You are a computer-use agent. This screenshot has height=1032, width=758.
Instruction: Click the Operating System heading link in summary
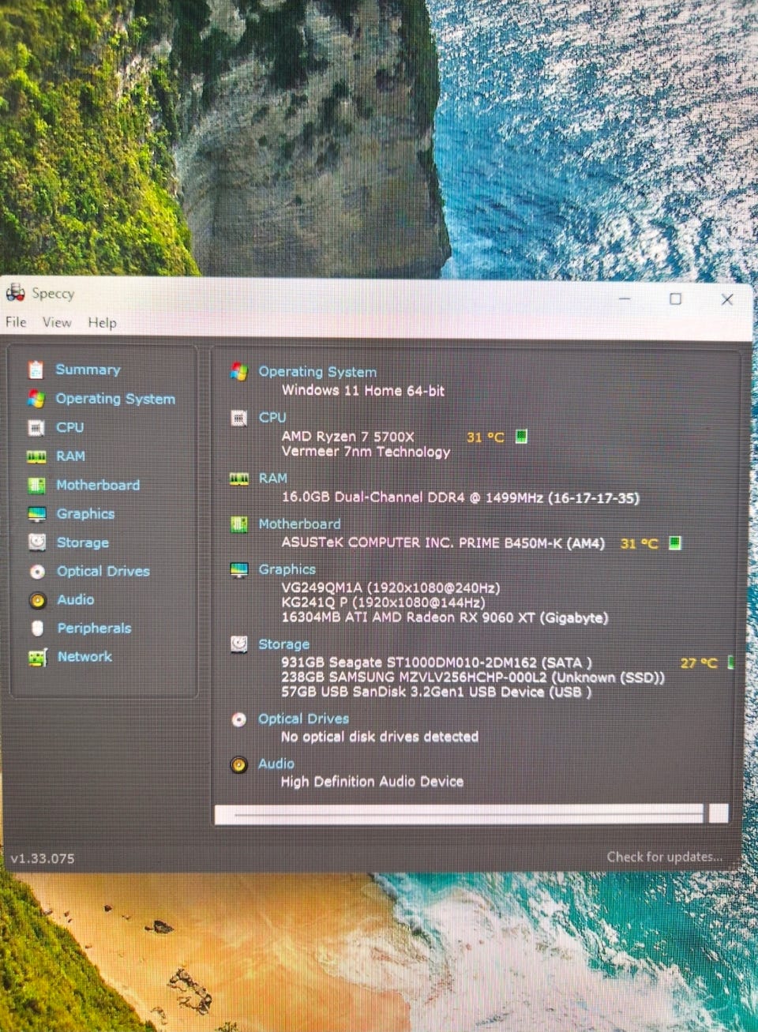click(x=317, y=372)
